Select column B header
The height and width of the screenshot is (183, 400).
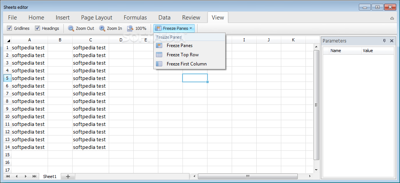(60, 40)
